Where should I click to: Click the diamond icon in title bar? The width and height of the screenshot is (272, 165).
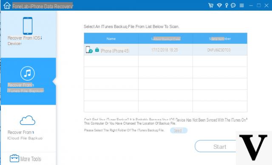[219, 6]
